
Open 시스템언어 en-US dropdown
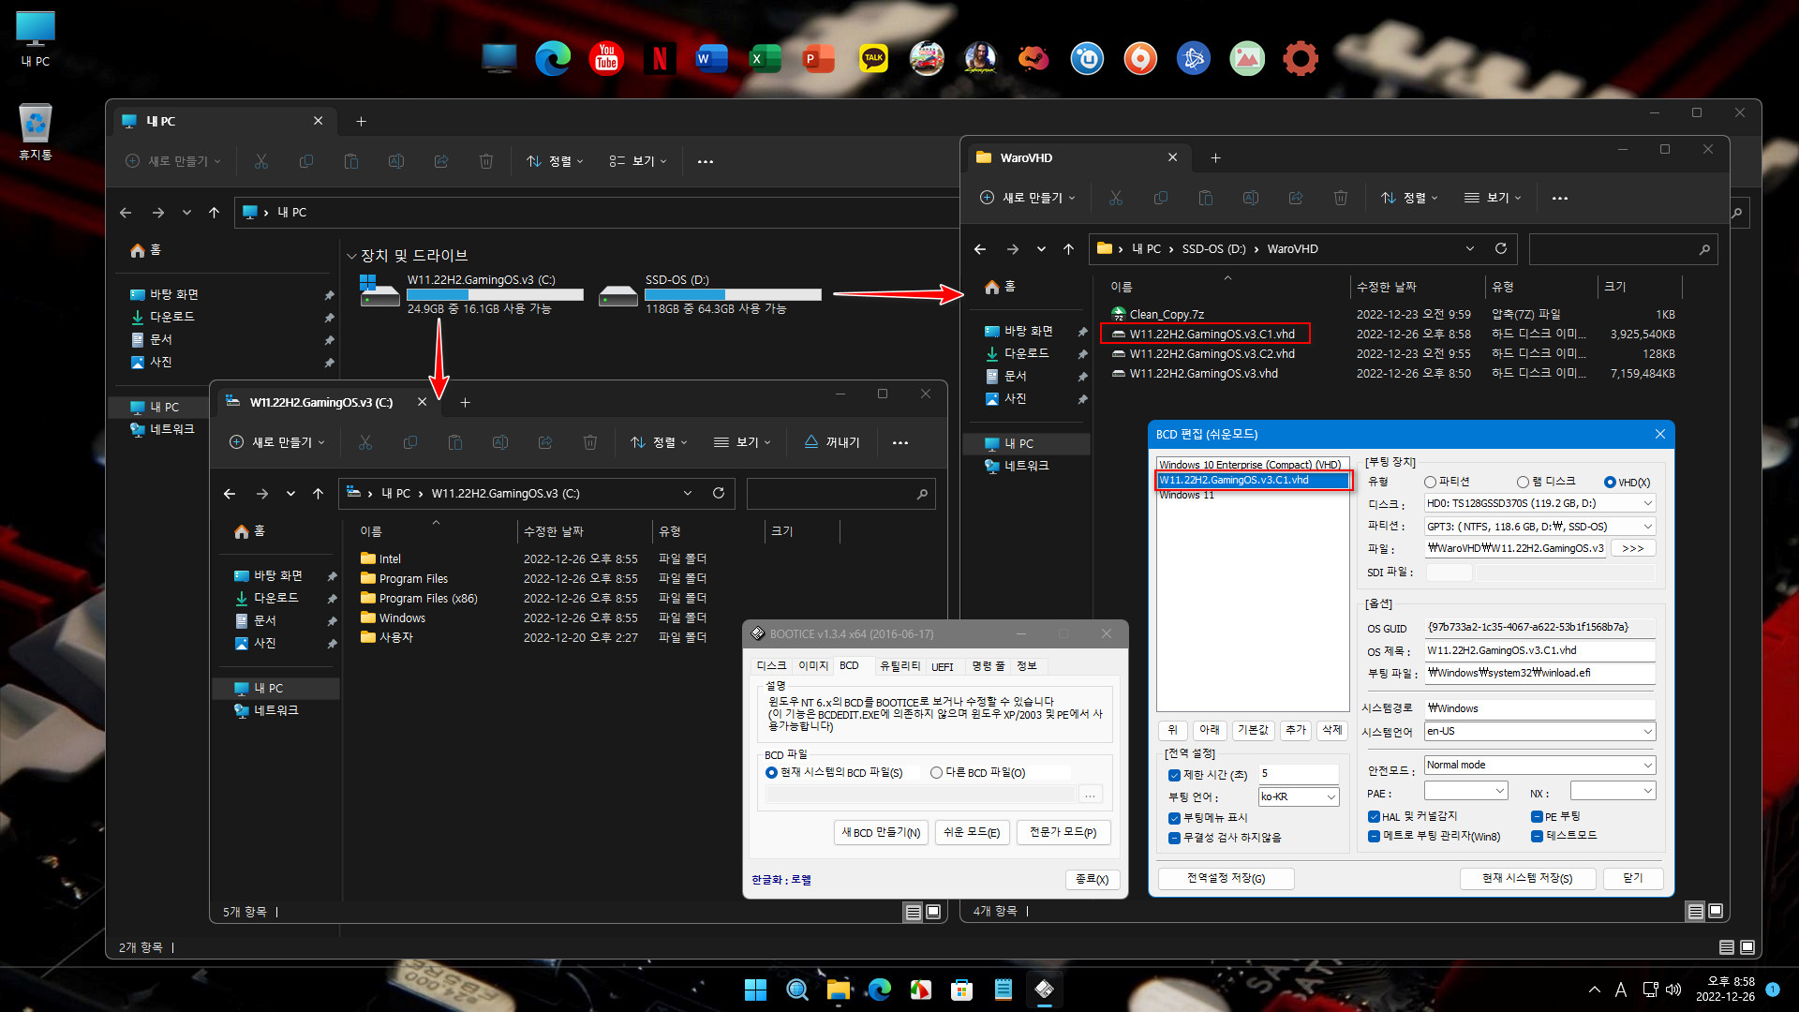pos(1539,731)
